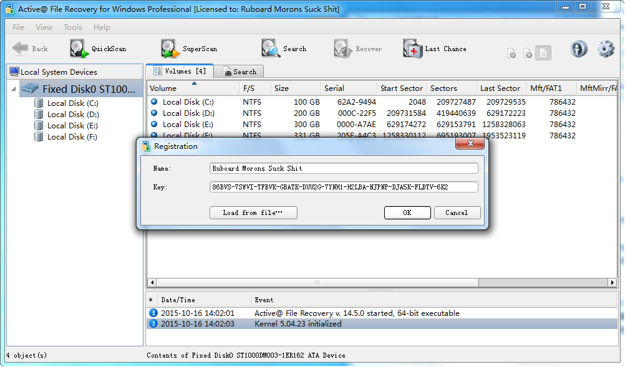This screenshot has height=367, width=625.
Task: Click the Load from file button
Action: point(253,213)
